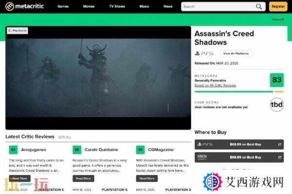Click Read More under CGMagazine review

click(146, 178)
